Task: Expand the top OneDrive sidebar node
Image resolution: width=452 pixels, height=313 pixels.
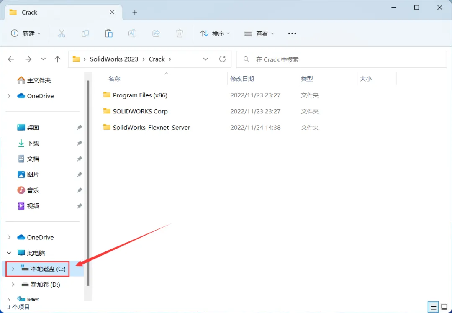Action: (x=9, y=96)
